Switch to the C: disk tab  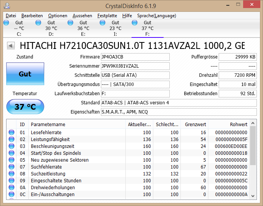point(19,28)
